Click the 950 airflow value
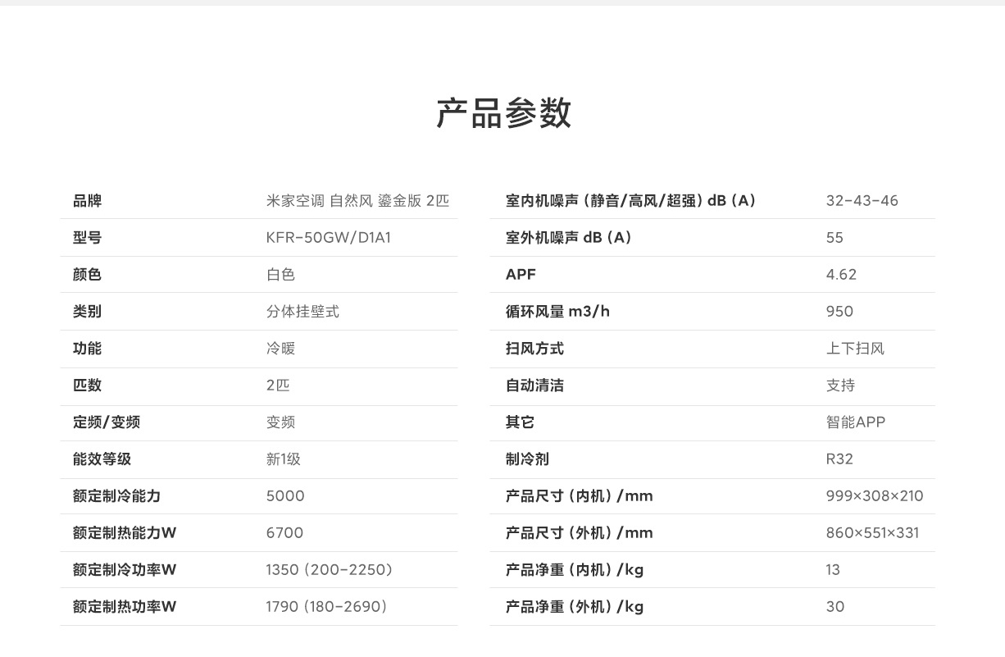1005x657 pixels. point(839,312)
